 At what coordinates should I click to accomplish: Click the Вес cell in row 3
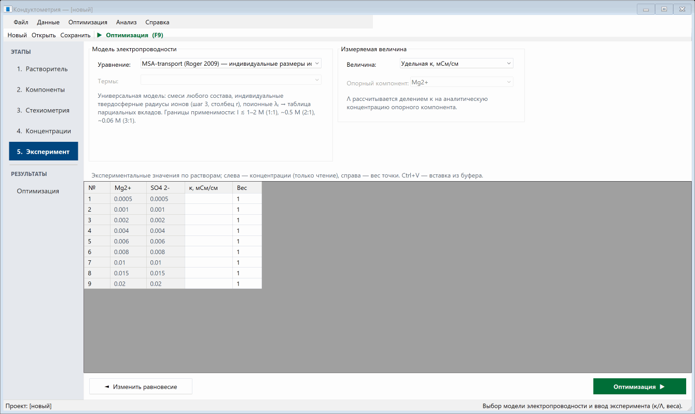point(247,220)
